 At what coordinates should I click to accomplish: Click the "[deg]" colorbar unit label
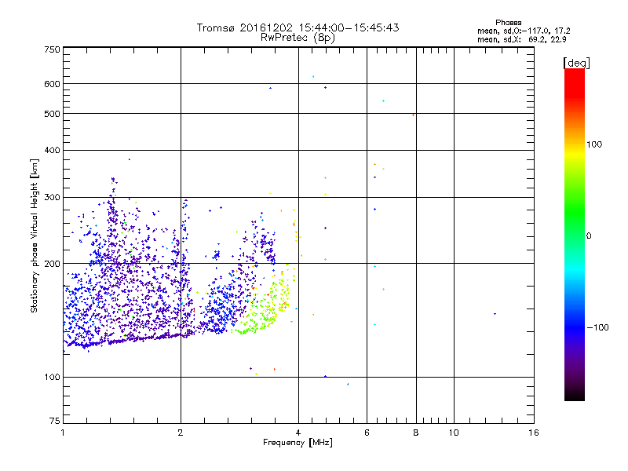576,63
